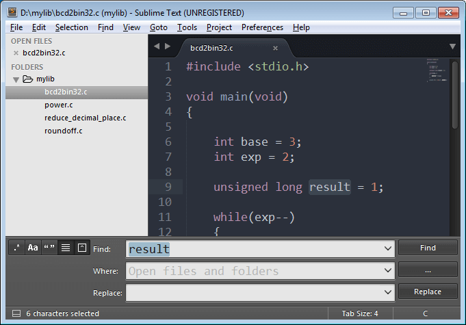Image resolution: width=466 pixels, height=325 pixels.
Task: Open reduce_decimal_place.c from sidebar
Action: pyautogui.click(x=86, y=118)
